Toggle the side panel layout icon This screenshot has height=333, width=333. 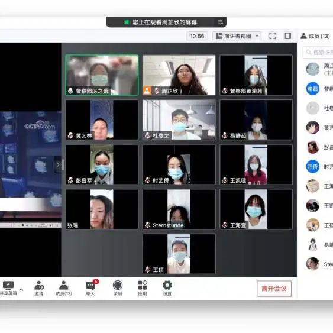[288, 36]
